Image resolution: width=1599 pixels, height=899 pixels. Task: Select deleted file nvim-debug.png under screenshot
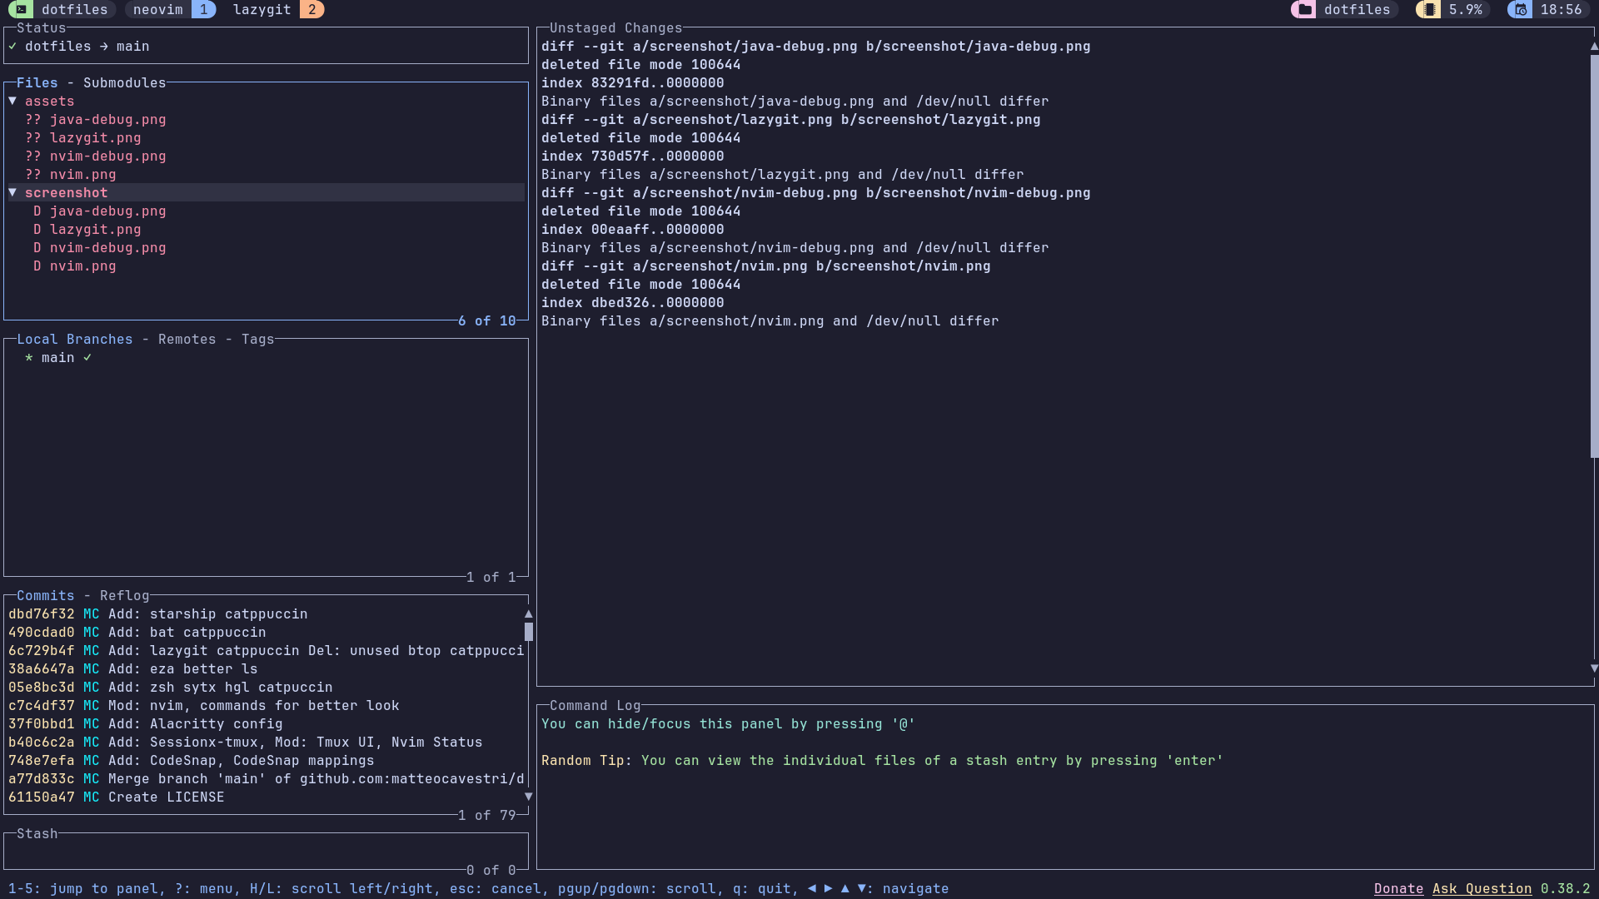coord(107,248)
